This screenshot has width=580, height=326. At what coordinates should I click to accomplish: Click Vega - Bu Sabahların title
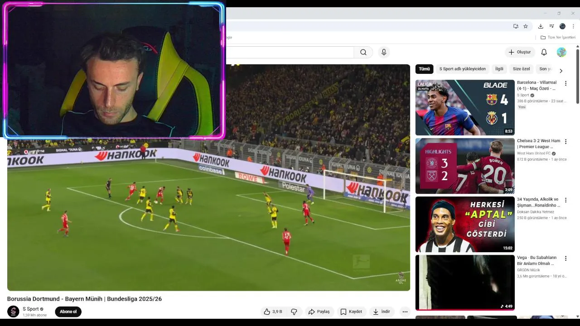[x=536, y=260]
